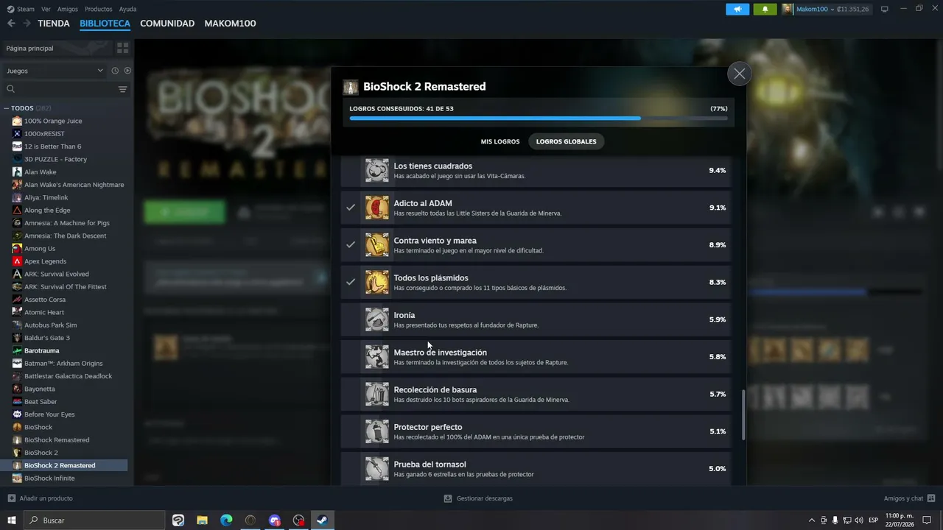Open the Steam taskbar icon
943x530 pixels.
tap(322, 520)
